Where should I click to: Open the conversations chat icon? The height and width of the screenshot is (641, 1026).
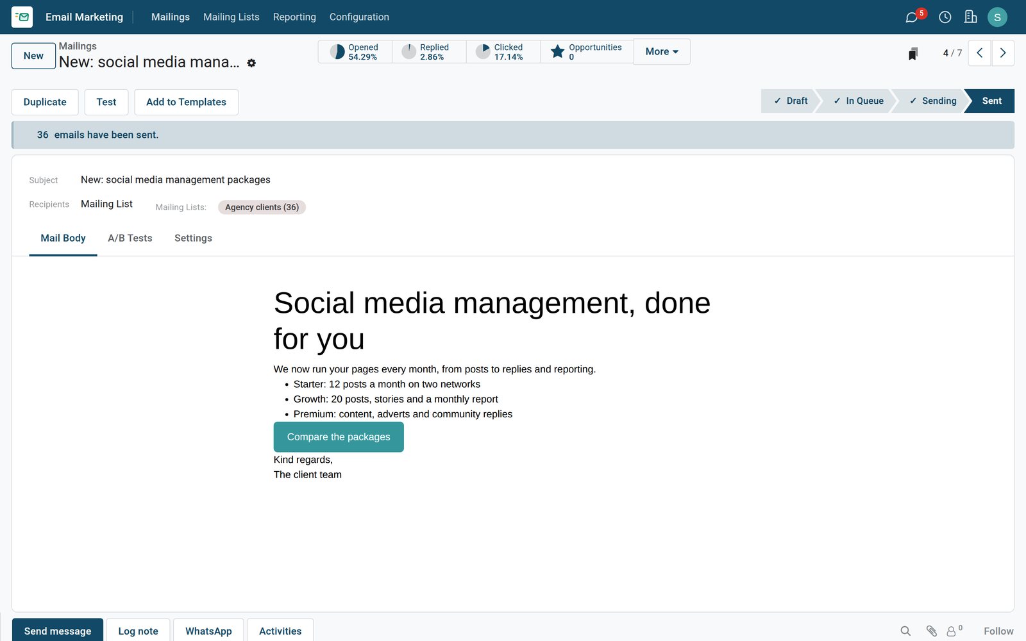pos(911,17)
